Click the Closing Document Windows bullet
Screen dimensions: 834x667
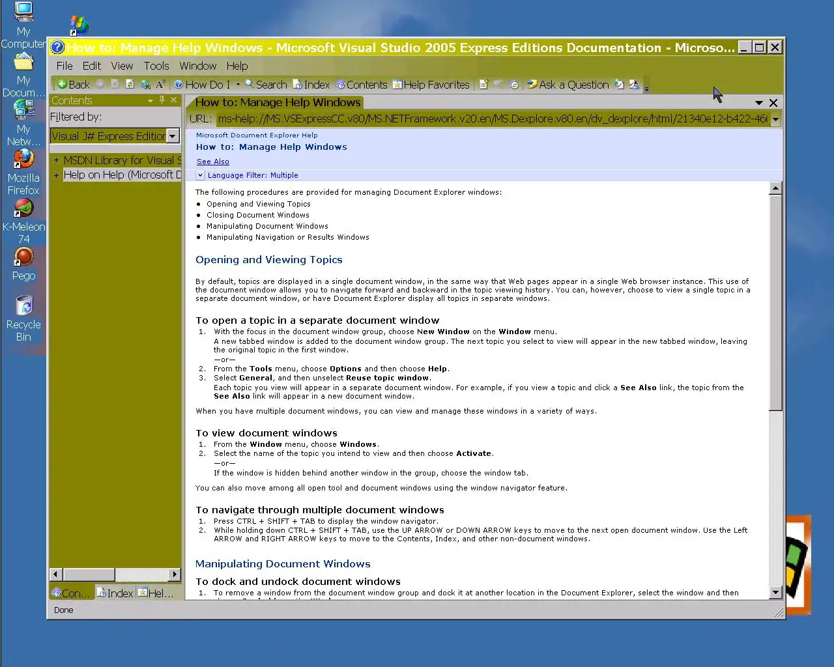tap(258, 215)
